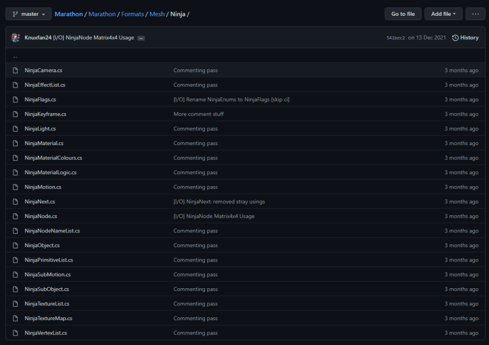
Task: Click the file icon beside NinjaCamera.cs
Action: 15,71
